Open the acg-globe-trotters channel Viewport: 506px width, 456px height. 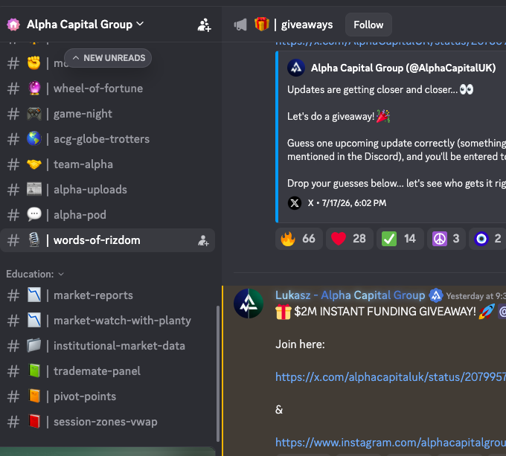click(x=107, y=139)
